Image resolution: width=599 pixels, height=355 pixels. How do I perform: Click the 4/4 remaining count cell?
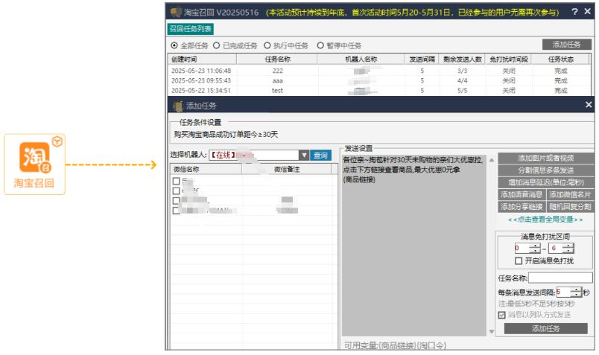[x=462, y=80]
